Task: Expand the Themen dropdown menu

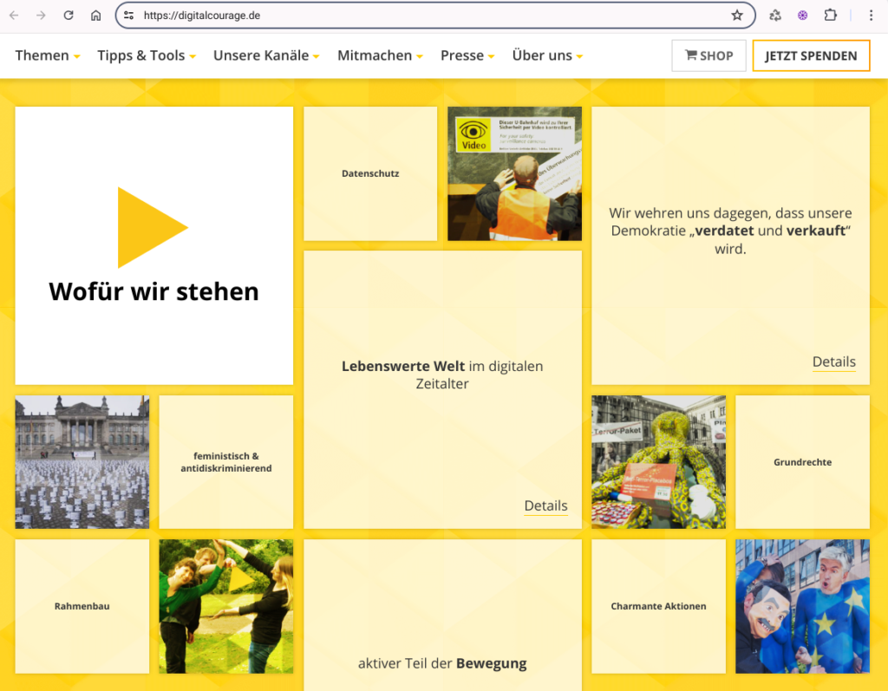Action: point(48,55)
